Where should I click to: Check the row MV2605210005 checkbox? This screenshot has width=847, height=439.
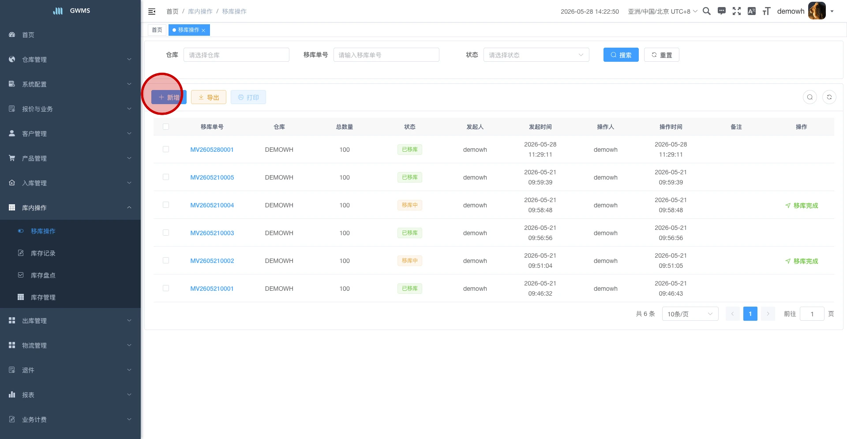(166, 177)
